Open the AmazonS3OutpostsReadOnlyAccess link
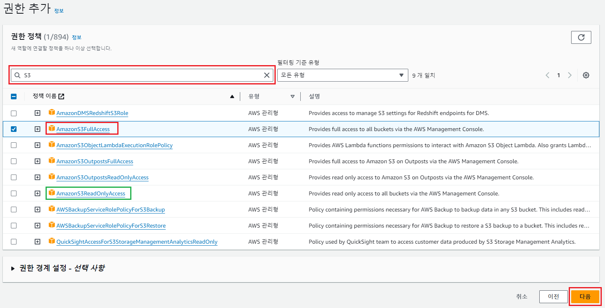This screenshot has width=605, height=308. [102, 177]
